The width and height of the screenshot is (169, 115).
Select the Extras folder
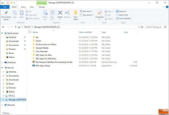(38, 41)
